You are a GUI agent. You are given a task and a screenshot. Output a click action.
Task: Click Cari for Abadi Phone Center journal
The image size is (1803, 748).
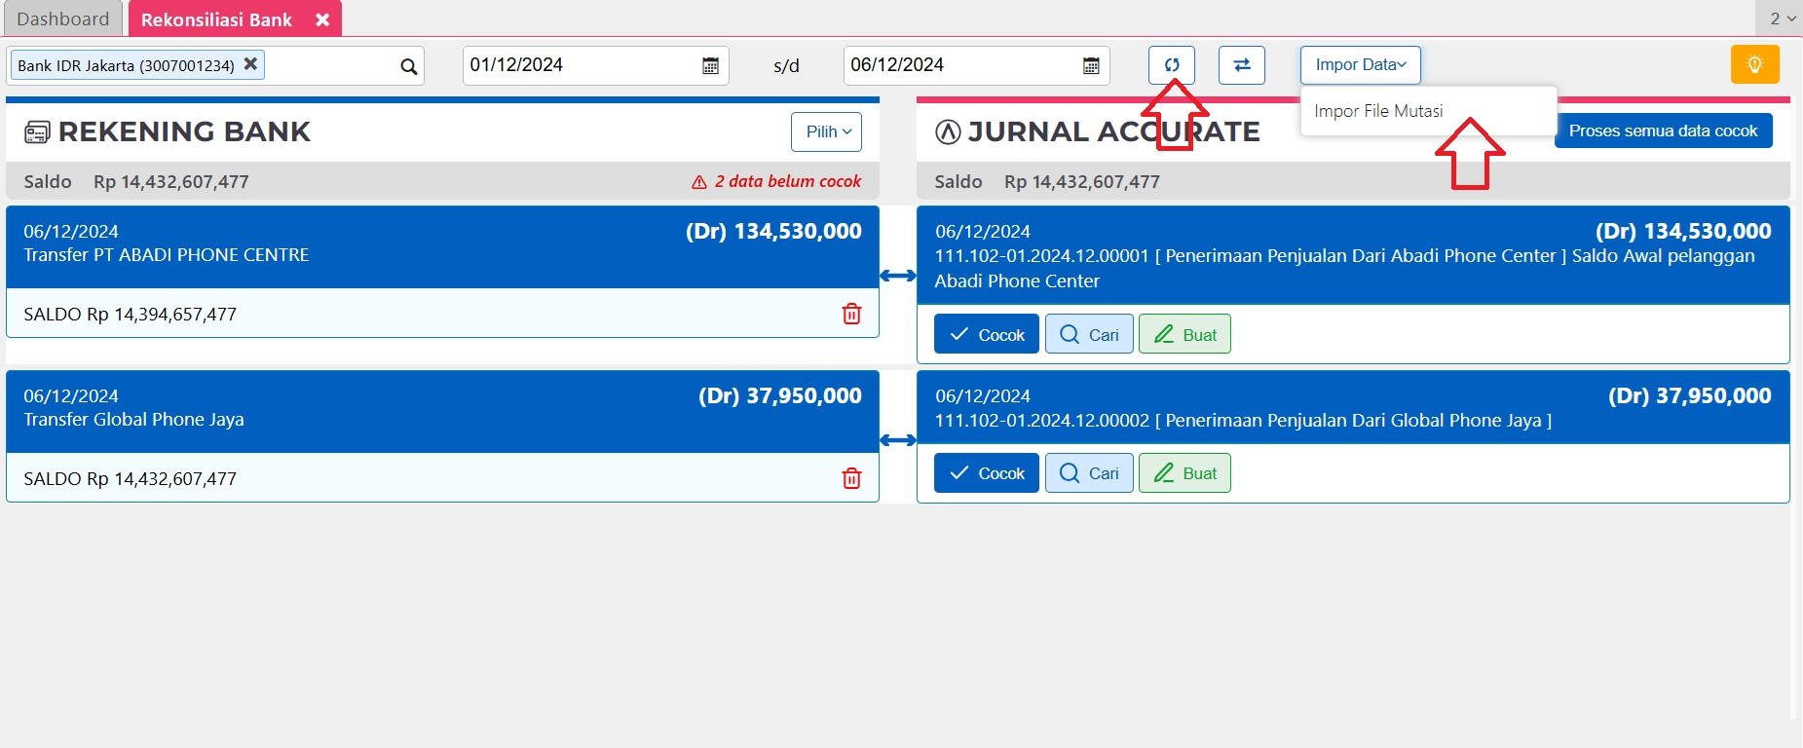pyautogui.click(x=1089, y=334)
